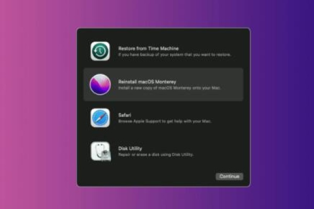This screenshot has height=209, width=314.
Task: Click the Time Machine backup description text
Action: [175, 54]
